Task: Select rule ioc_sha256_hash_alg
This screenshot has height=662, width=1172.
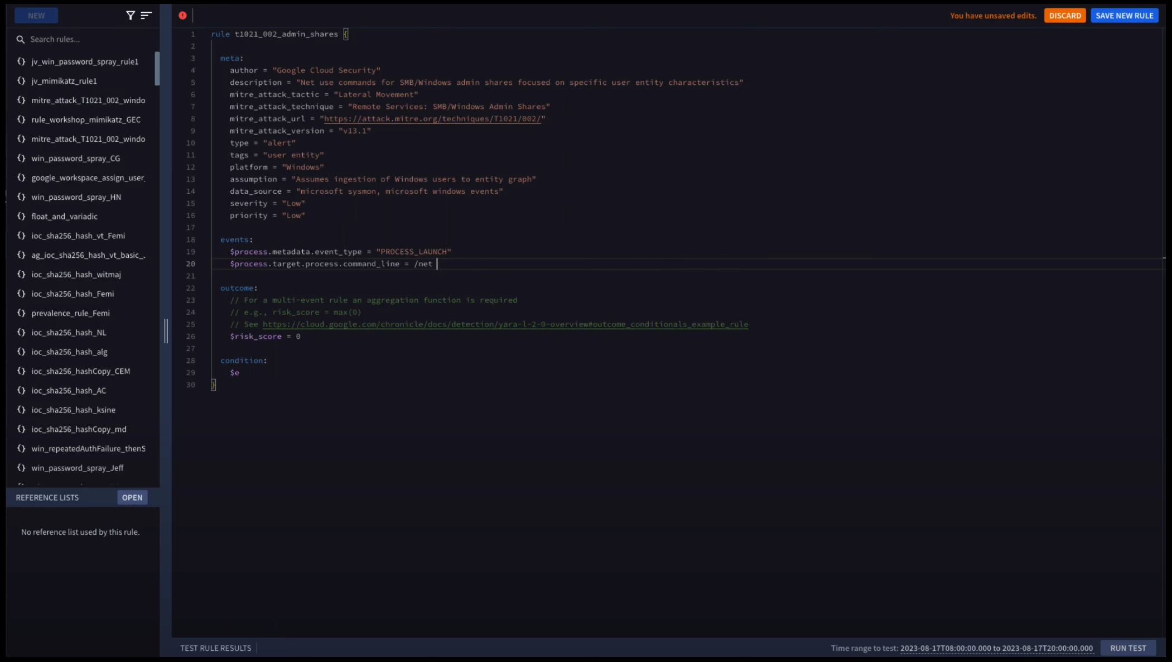Action: [69, 352]
